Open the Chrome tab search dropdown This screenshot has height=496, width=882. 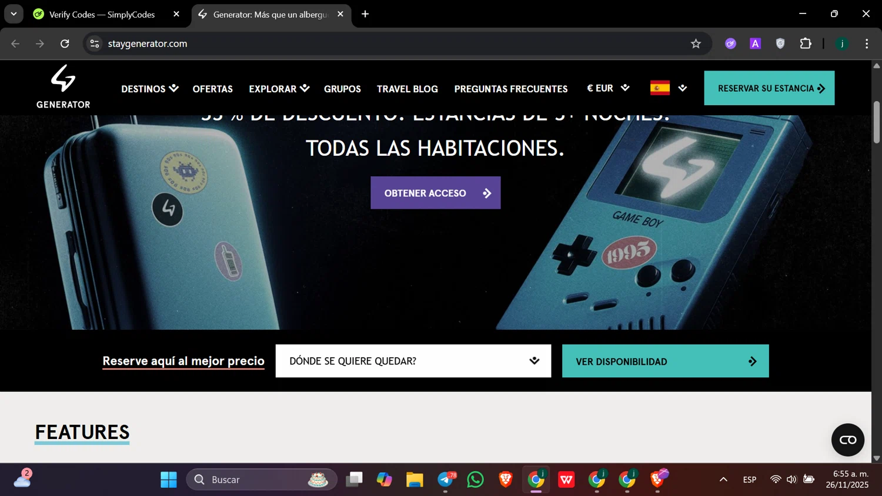click(14, 14)
